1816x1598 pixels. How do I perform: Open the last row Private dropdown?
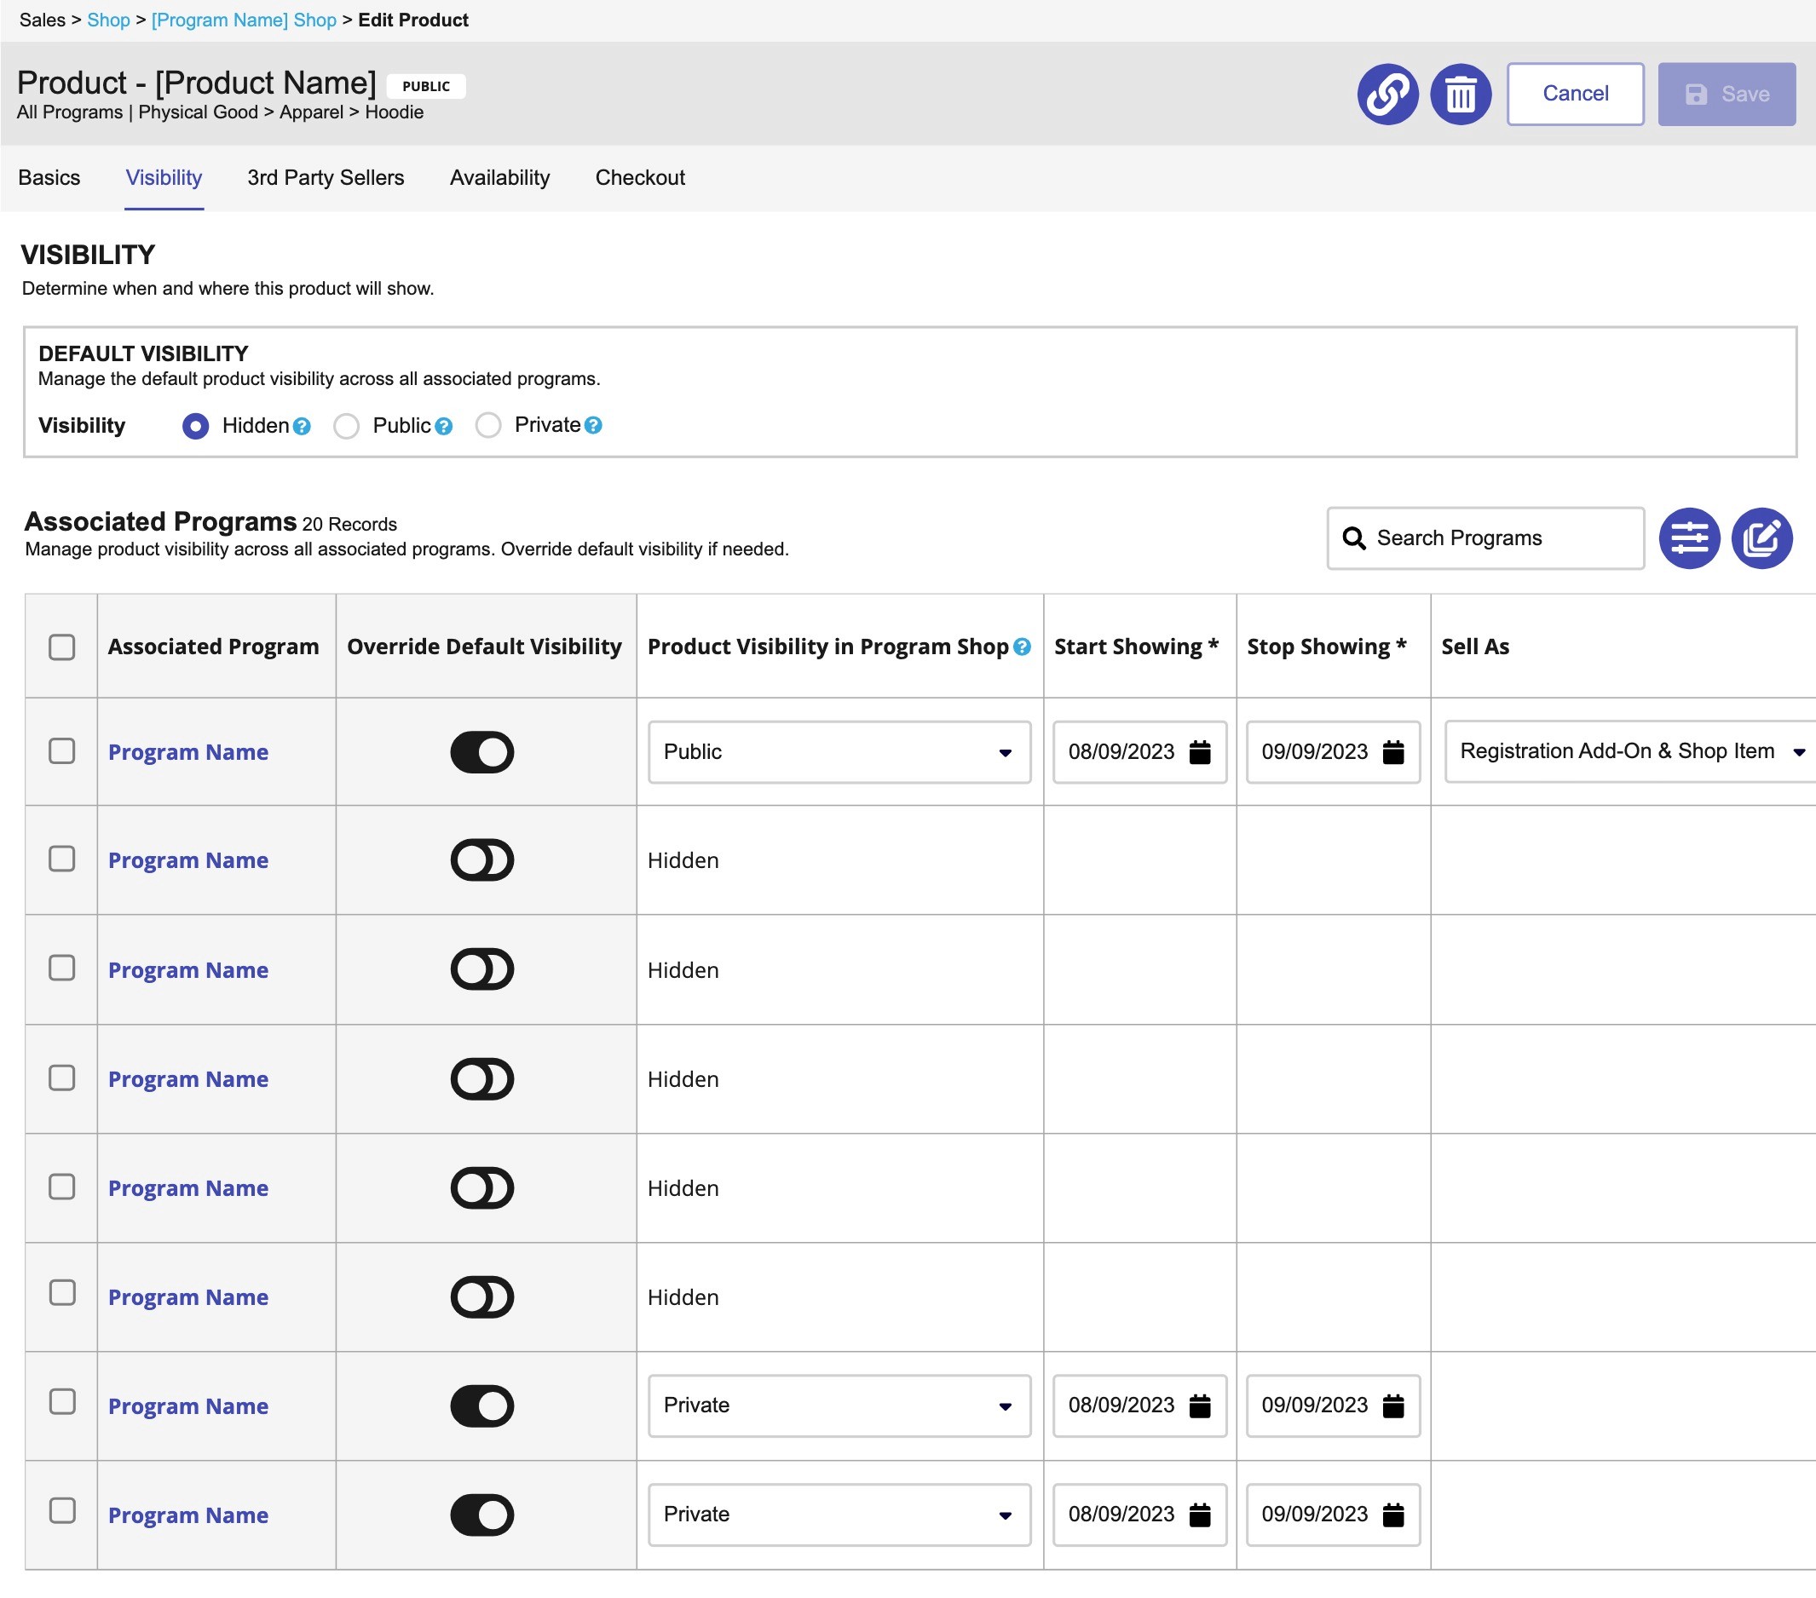coord(838,1515)
